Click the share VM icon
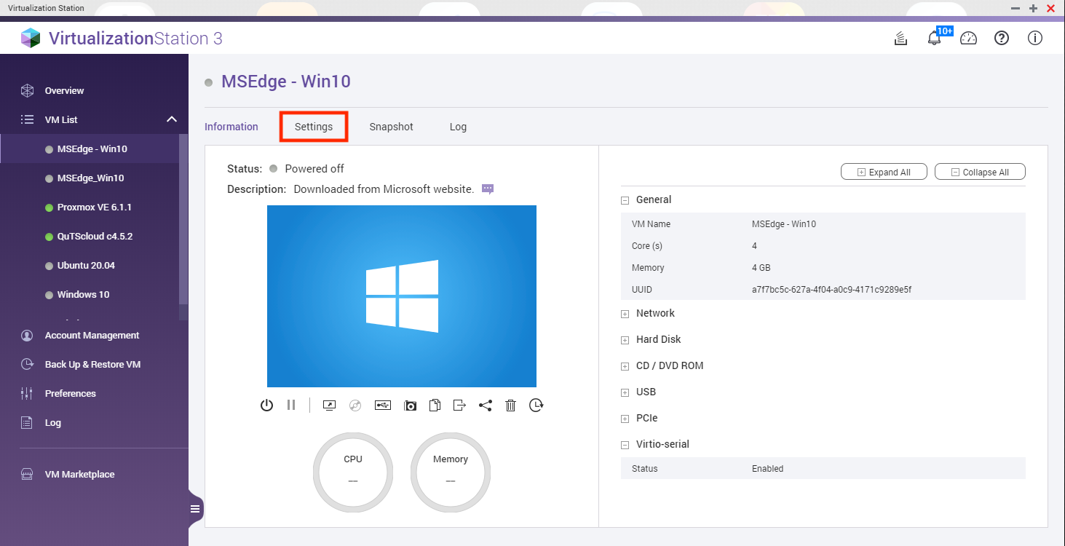 click(x=486, y=405)
